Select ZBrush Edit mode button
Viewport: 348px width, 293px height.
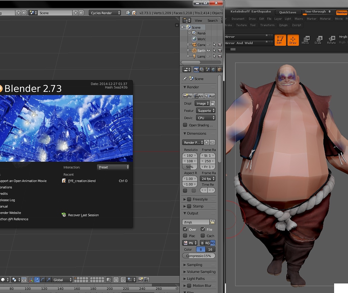tap(280, 40)
